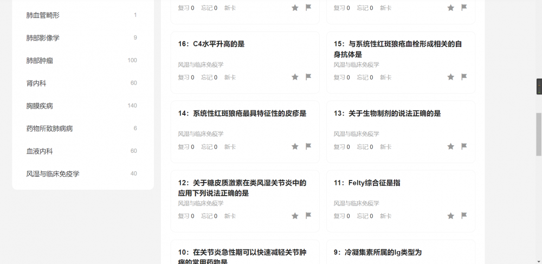Flag card 14 about 最具特征性的皮疹
542x264 pixels.
(x=308, y=146)
